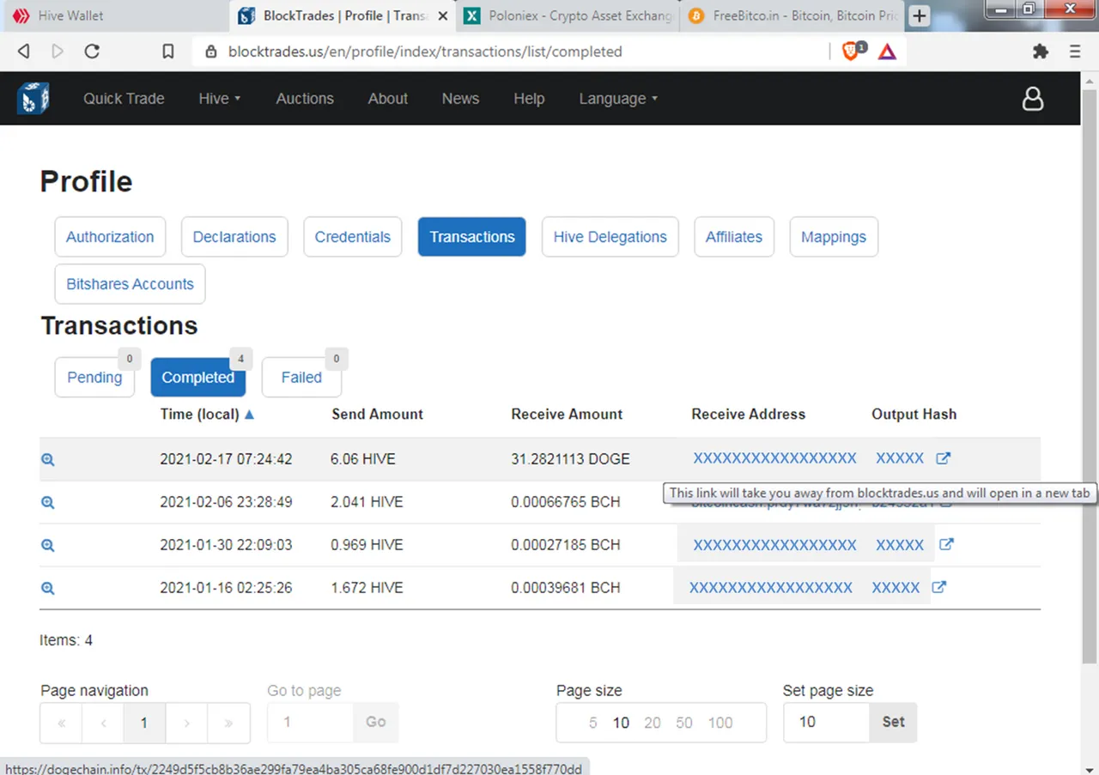Click the browser address bar URL
This screenshot has height=775, width=1099.
coord(425,51)
